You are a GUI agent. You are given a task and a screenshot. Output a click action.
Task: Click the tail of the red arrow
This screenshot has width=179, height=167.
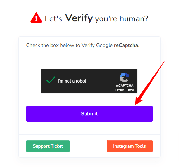coord(164,62)
